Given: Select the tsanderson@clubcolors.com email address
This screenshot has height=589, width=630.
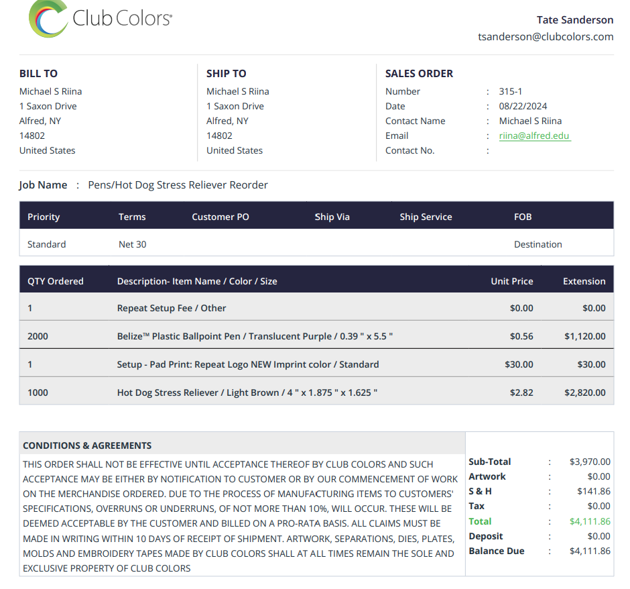Looking at the screenshot, I should pos(546,37).
